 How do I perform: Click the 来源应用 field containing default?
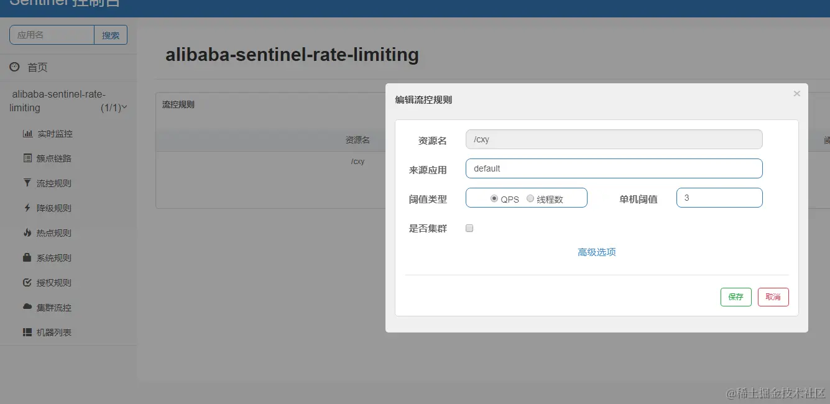tap(614, 168)
